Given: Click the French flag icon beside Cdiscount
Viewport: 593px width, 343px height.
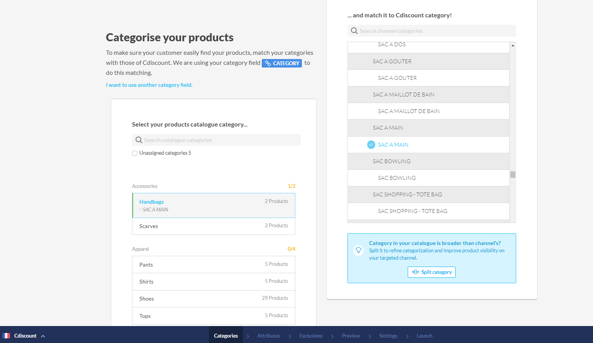Looking at the screenshot, I should 6,336.
